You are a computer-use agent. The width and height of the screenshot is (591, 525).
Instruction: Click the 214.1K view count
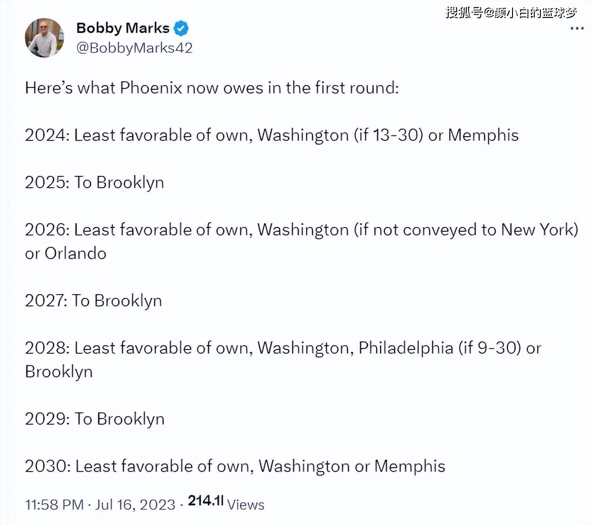(x=205, y=501)
